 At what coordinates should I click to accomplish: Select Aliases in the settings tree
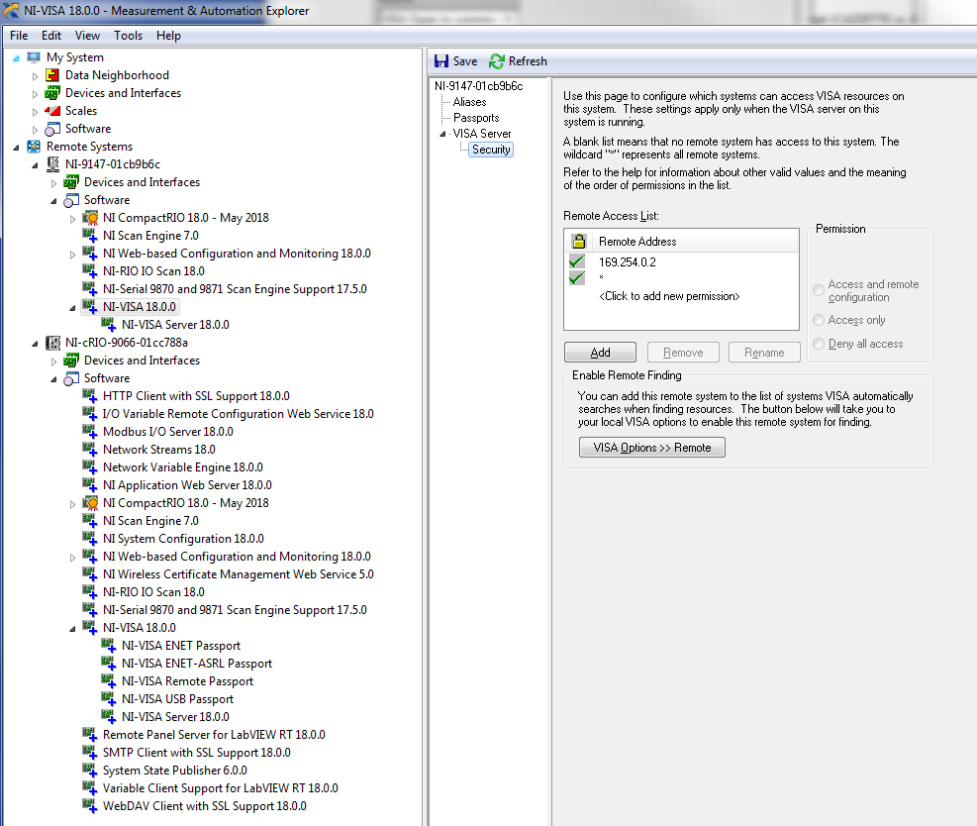tap(470, 102)
